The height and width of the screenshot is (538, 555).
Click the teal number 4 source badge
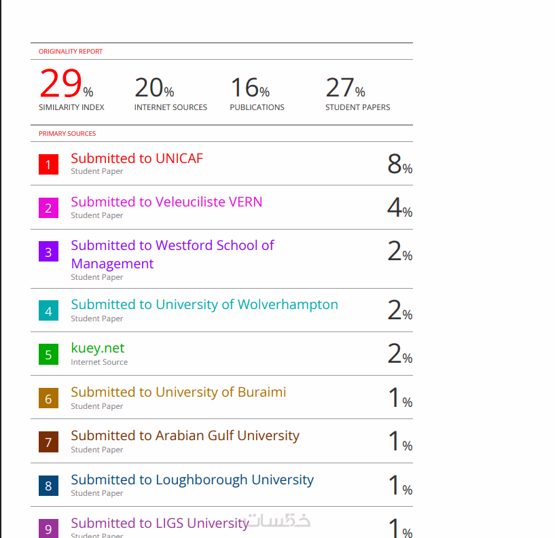click(48, 311)
